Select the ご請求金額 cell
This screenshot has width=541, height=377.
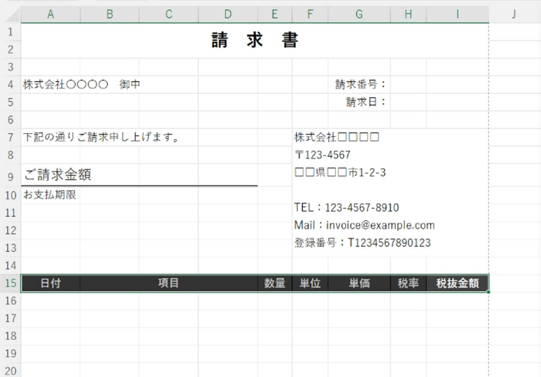coord(50,175)
